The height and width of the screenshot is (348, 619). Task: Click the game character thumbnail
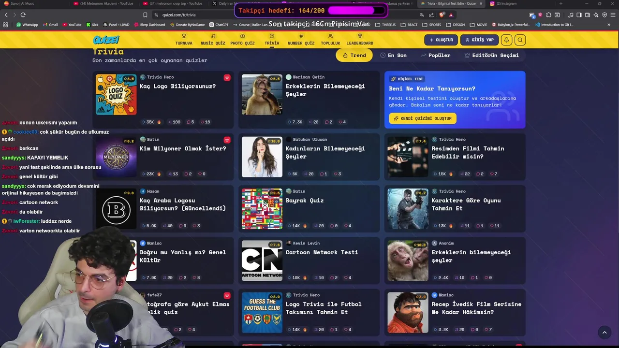click(408, 209)
